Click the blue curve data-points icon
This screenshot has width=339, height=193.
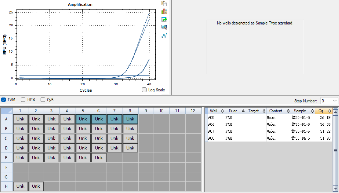165,35
